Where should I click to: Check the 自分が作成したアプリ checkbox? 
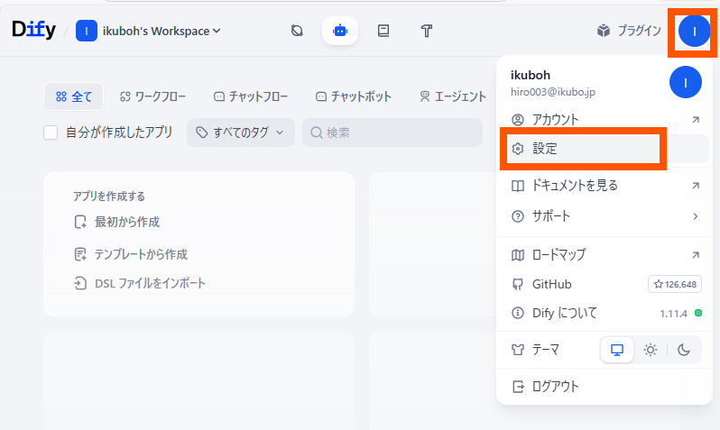(51, 133)
